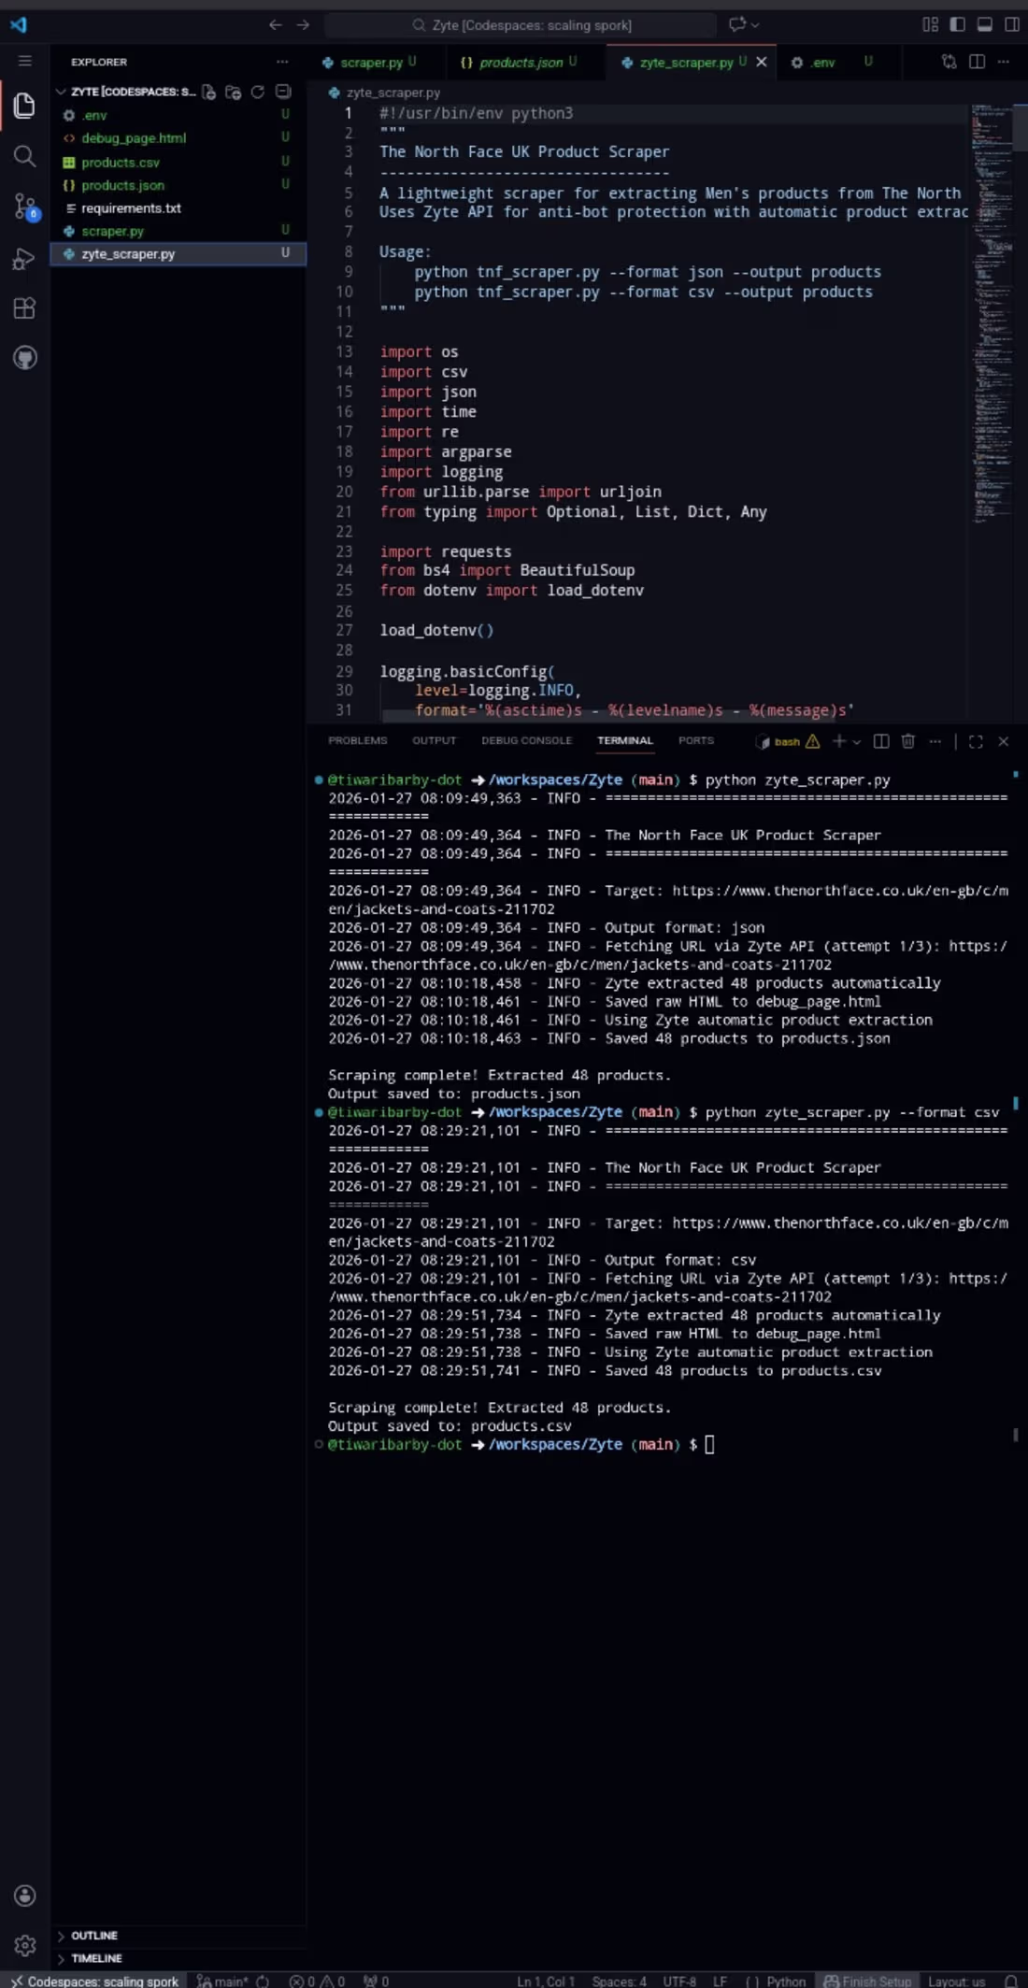This screenshot has width=1028, height=1988.
Task: Toggle the primary side bar
Action: [957, 25]
